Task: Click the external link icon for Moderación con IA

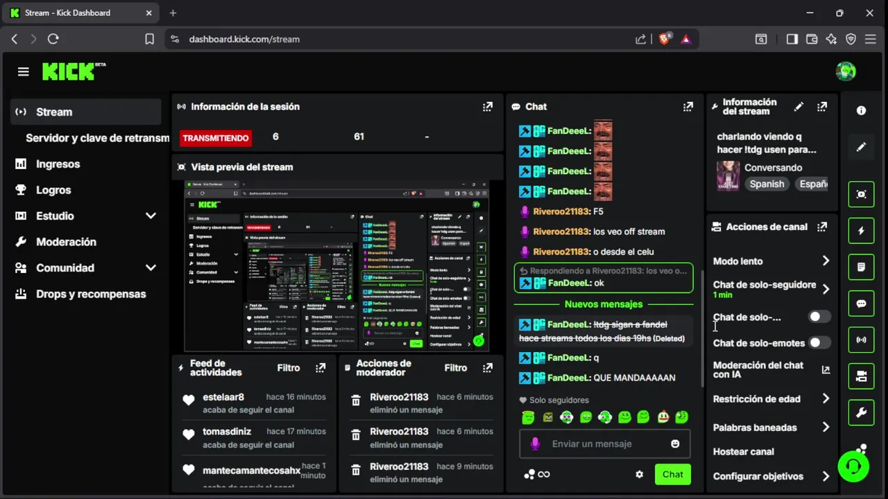Action: pyautogui.click(x=826, y=369)
